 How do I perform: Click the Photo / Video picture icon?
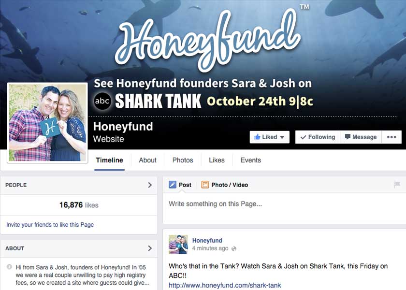click(x=205, y=185)
